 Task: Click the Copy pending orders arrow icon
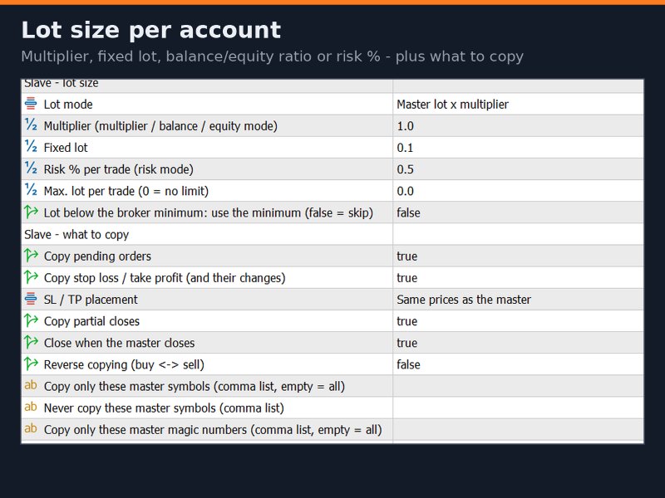[31, 256]
